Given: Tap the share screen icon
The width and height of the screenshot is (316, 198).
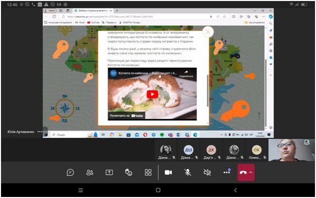Looking at the screenshot, I should click(109, 172).
